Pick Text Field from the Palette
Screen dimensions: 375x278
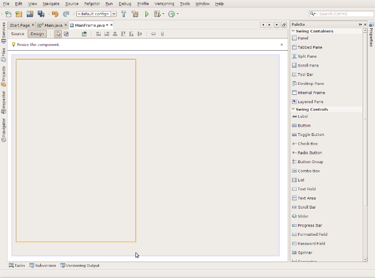click(304, 189)
